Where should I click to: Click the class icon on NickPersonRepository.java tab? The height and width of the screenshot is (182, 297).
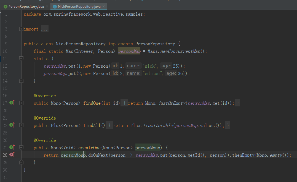click(x=55, y=7)
